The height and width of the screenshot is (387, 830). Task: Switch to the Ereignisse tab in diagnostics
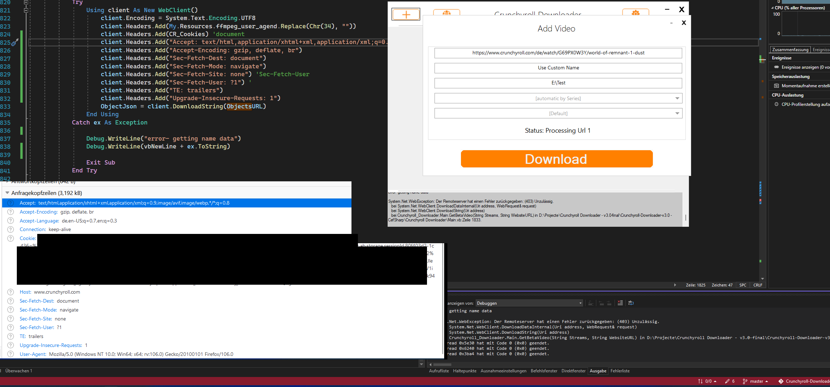pyautogui.click(x=821, y=49)
